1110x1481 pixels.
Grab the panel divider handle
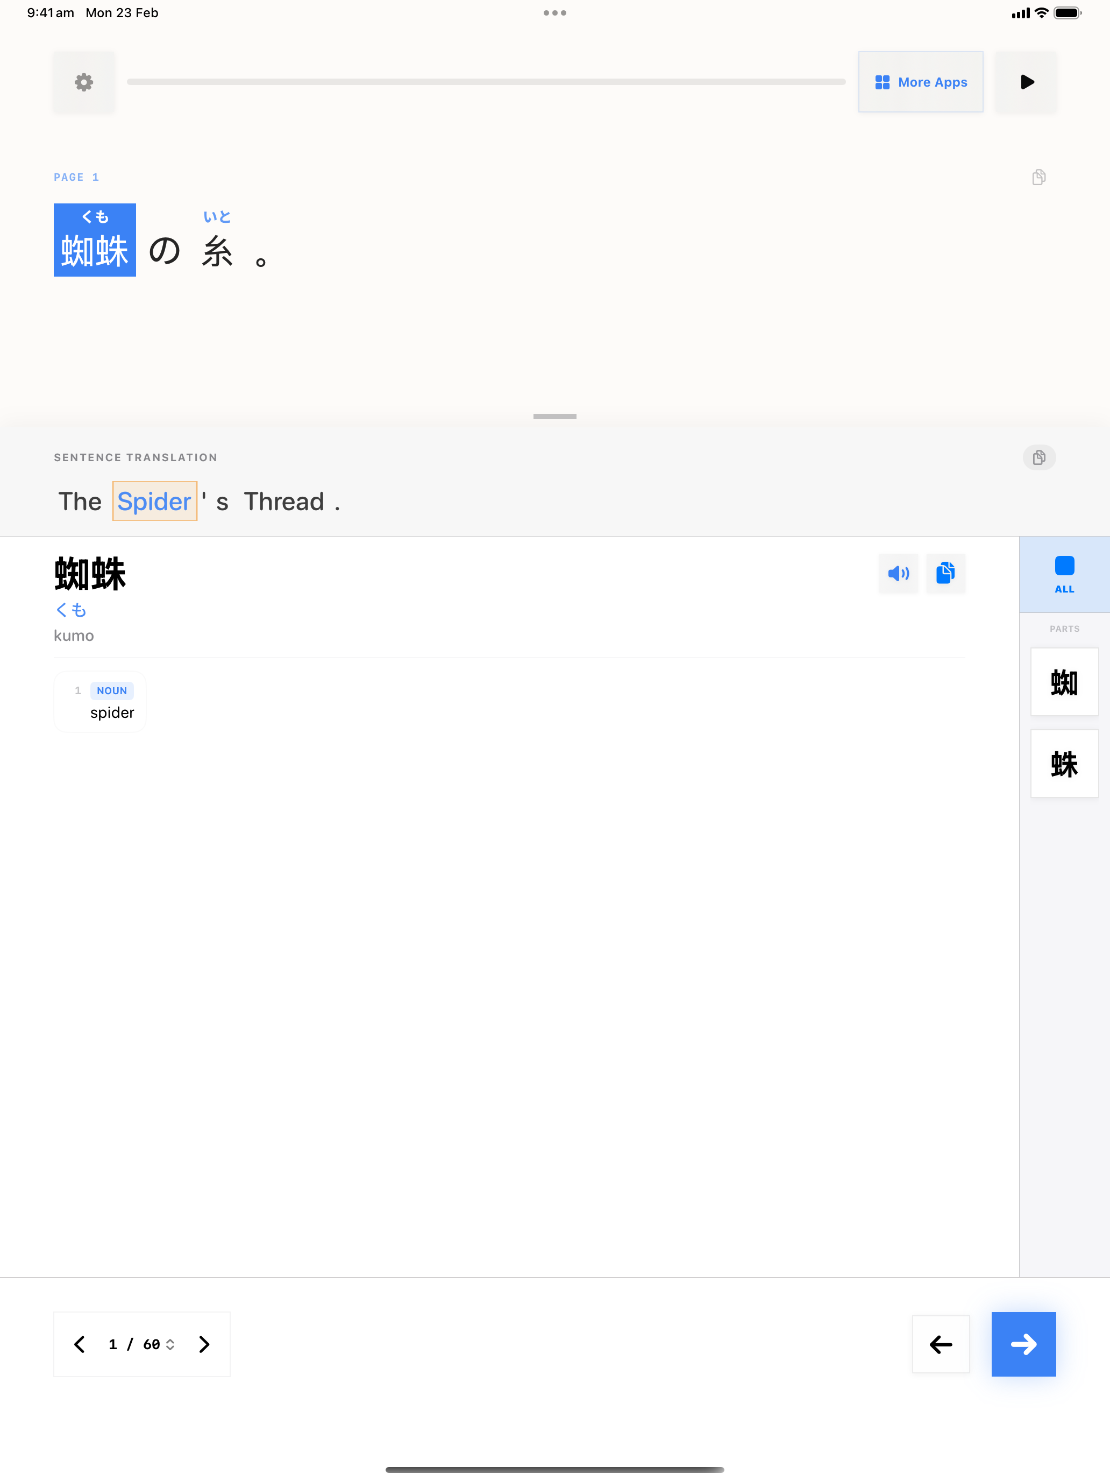554,417
